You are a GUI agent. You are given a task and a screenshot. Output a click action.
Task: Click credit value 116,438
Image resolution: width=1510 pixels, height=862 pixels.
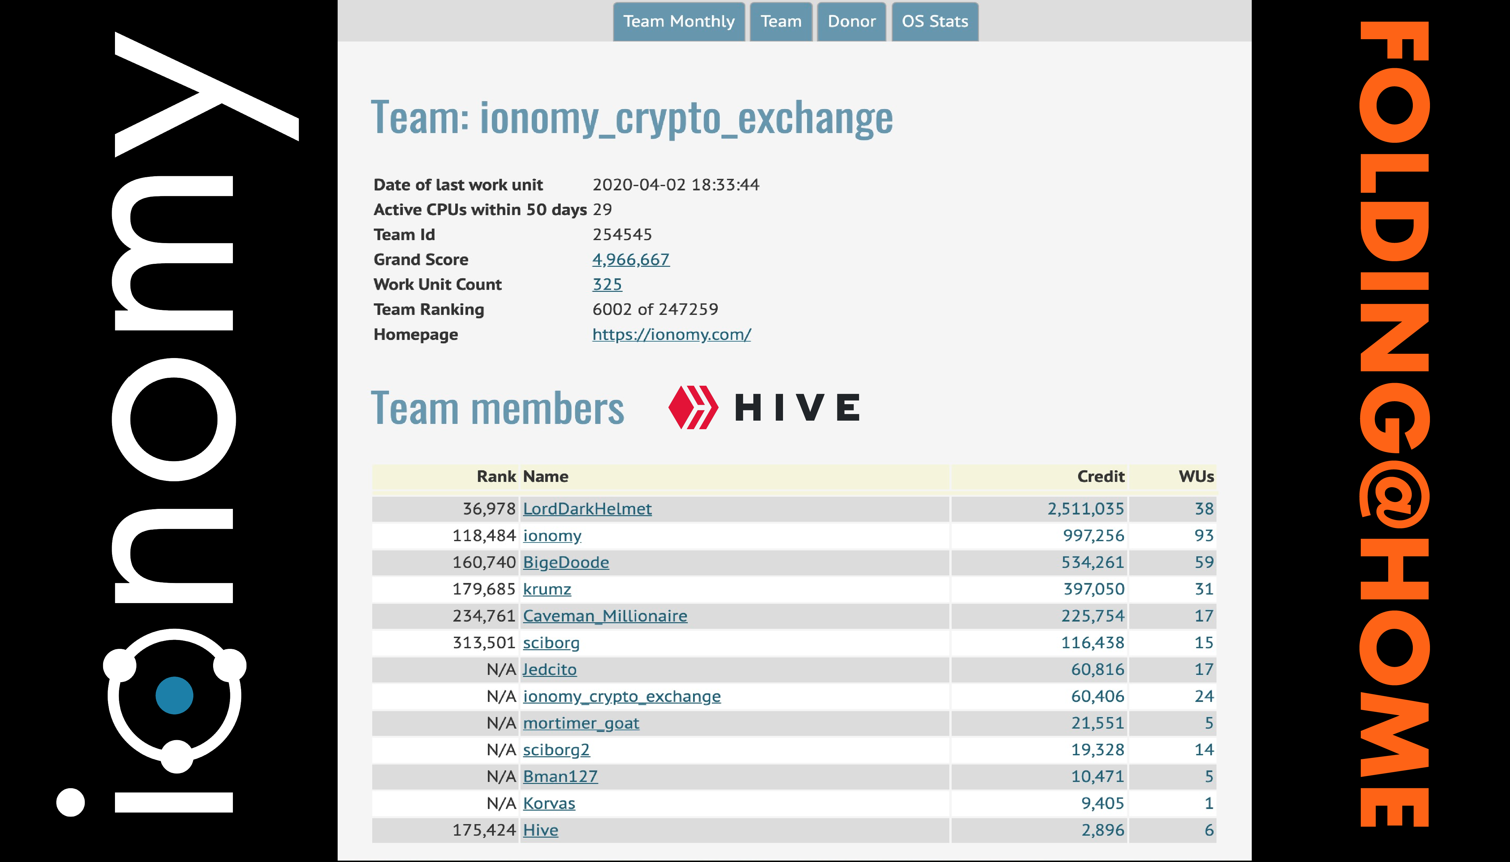[1093, 642]
